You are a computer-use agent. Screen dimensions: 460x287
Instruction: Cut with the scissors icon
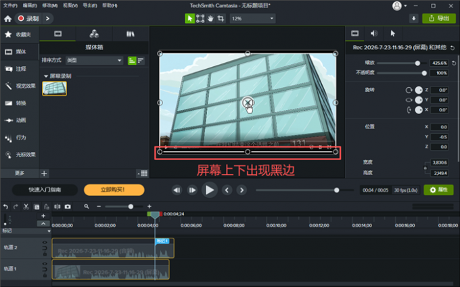coord(26,207)
